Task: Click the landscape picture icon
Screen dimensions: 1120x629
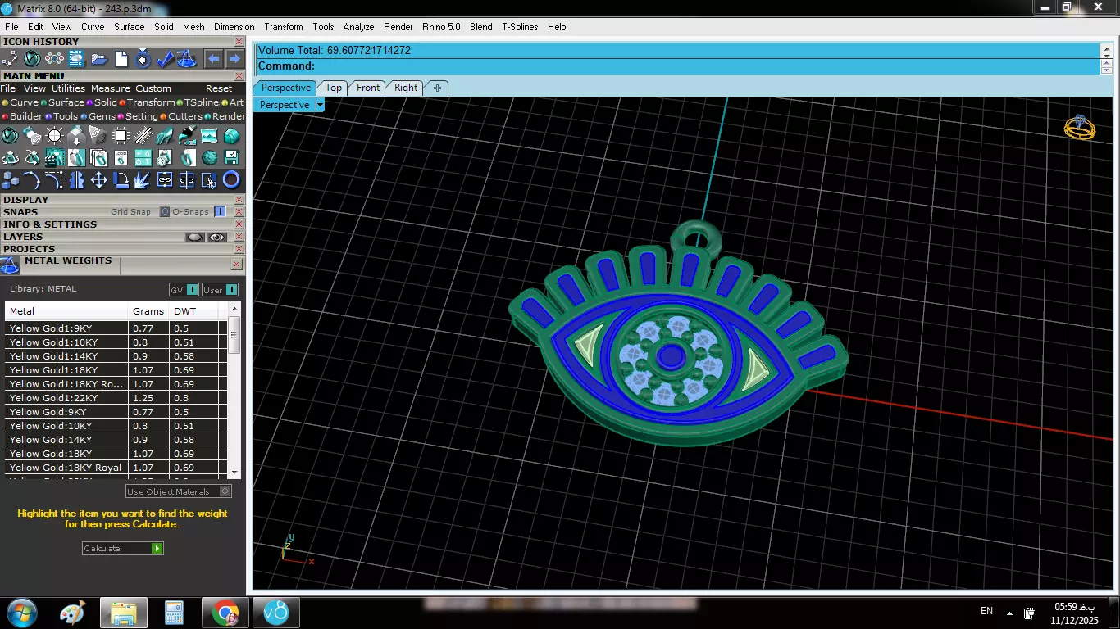Action: 209,135
